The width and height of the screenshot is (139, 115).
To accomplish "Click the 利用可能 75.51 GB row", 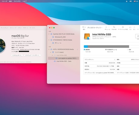I will coord(100,66).
